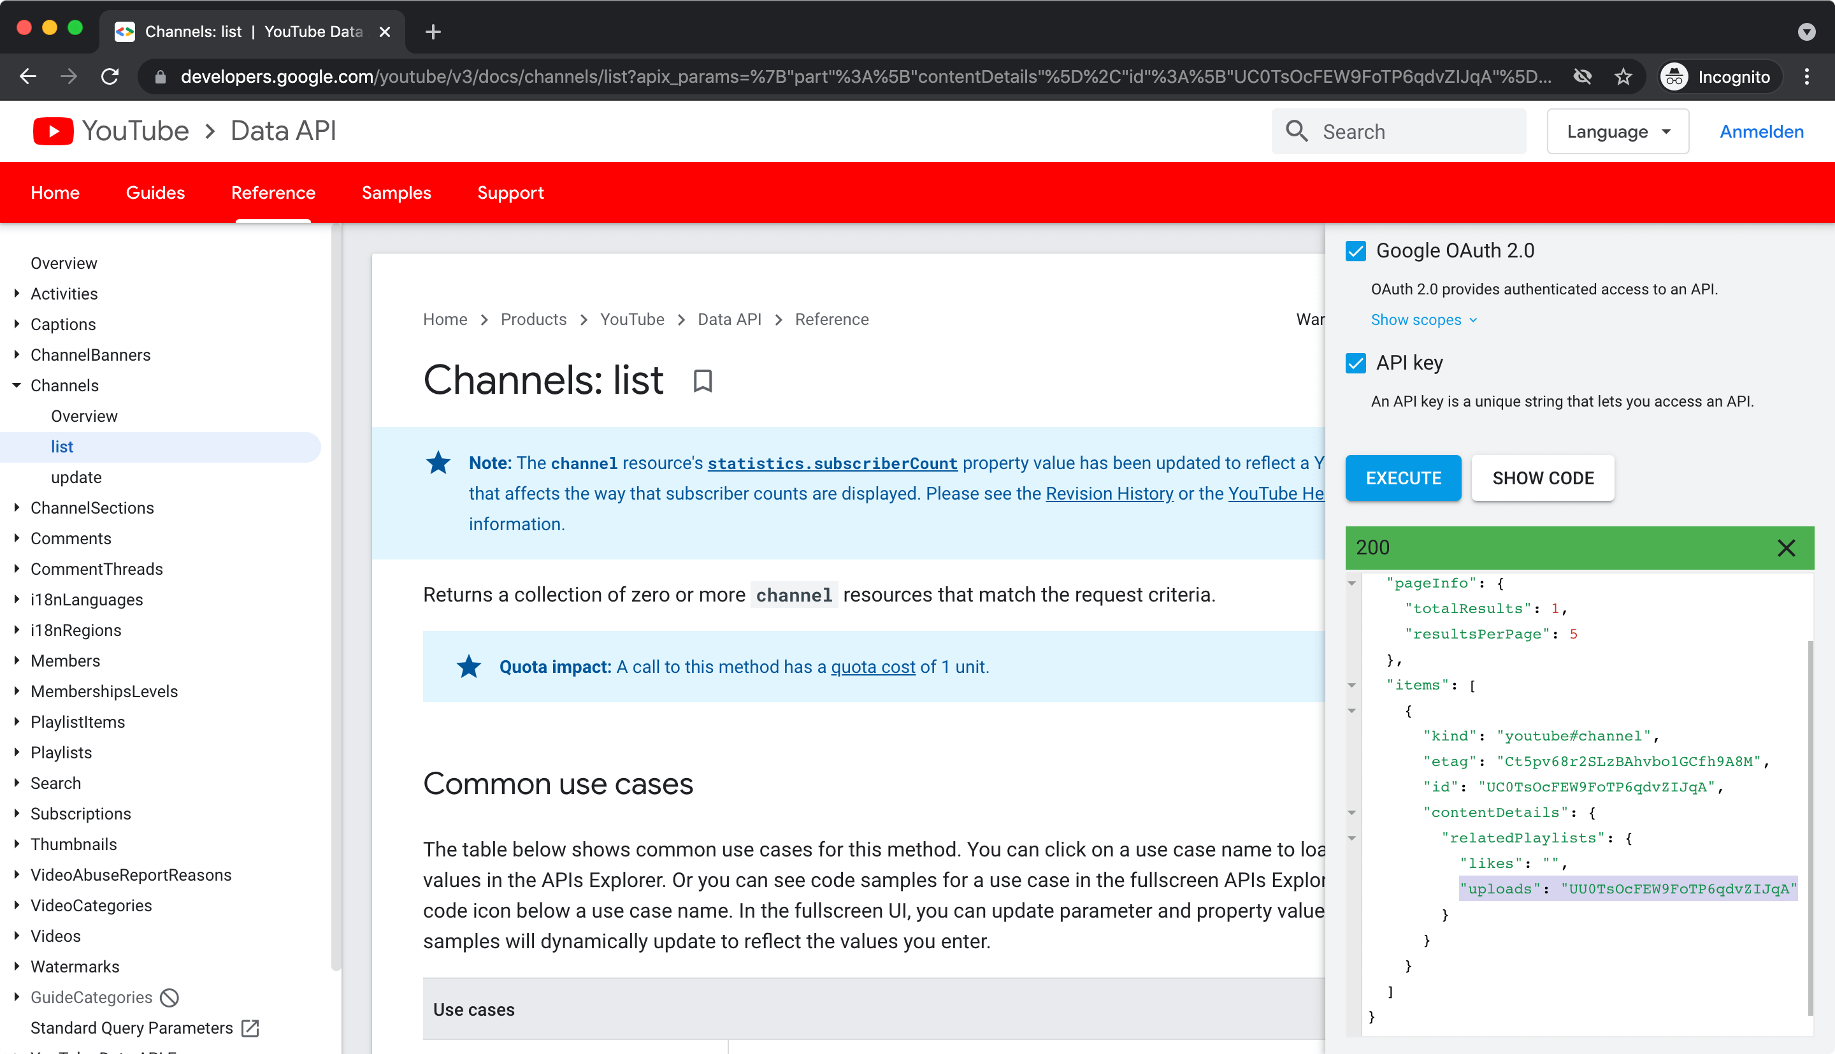
Task: Collapse the Channels section
Action: (x=17, y=385)
